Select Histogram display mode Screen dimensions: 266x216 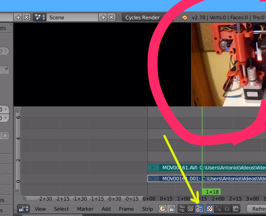tap(236, 209)
